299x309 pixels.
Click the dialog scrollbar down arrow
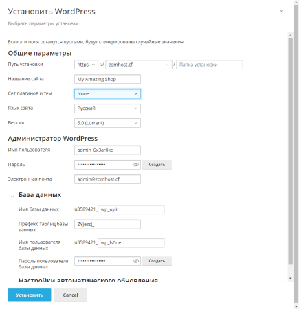[290, 279]
